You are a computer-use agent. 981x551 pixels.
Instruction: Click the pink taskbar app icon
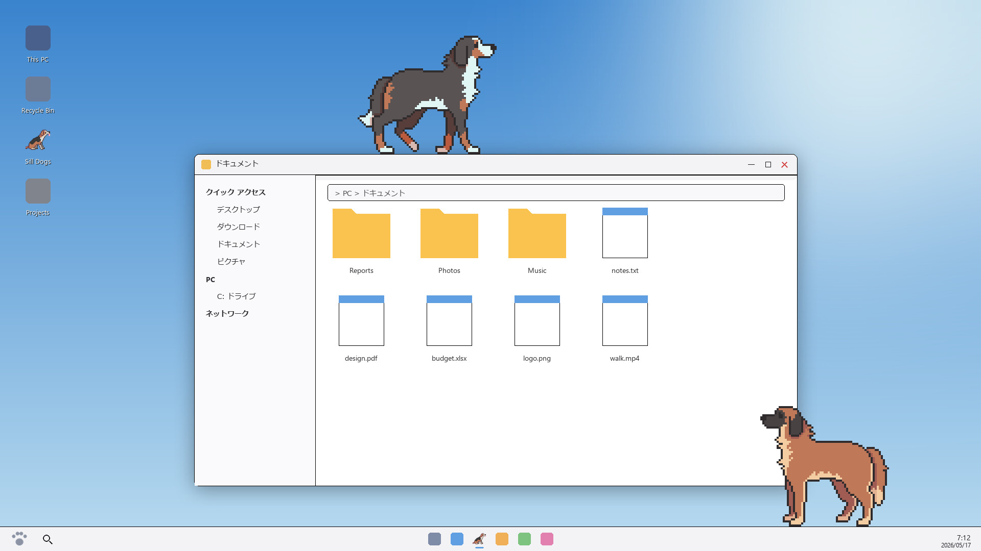(x=547, y=539)
